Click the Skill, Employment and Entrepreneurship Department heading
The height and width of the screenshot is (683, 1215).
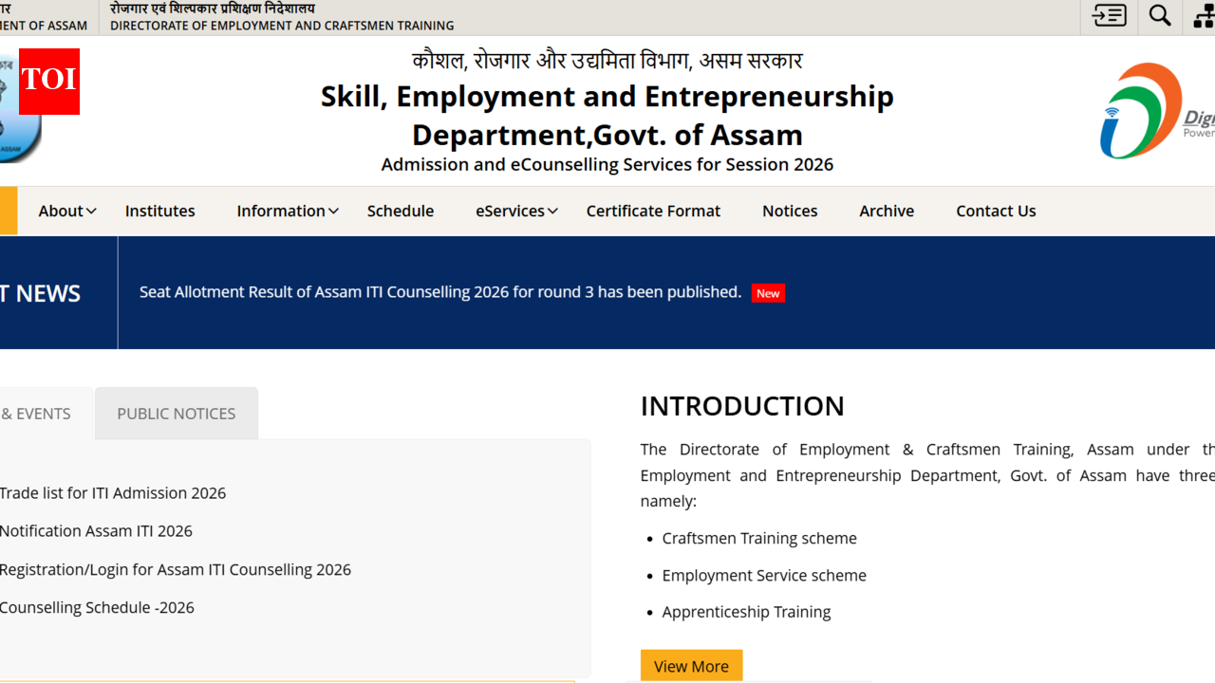[607, 115]
